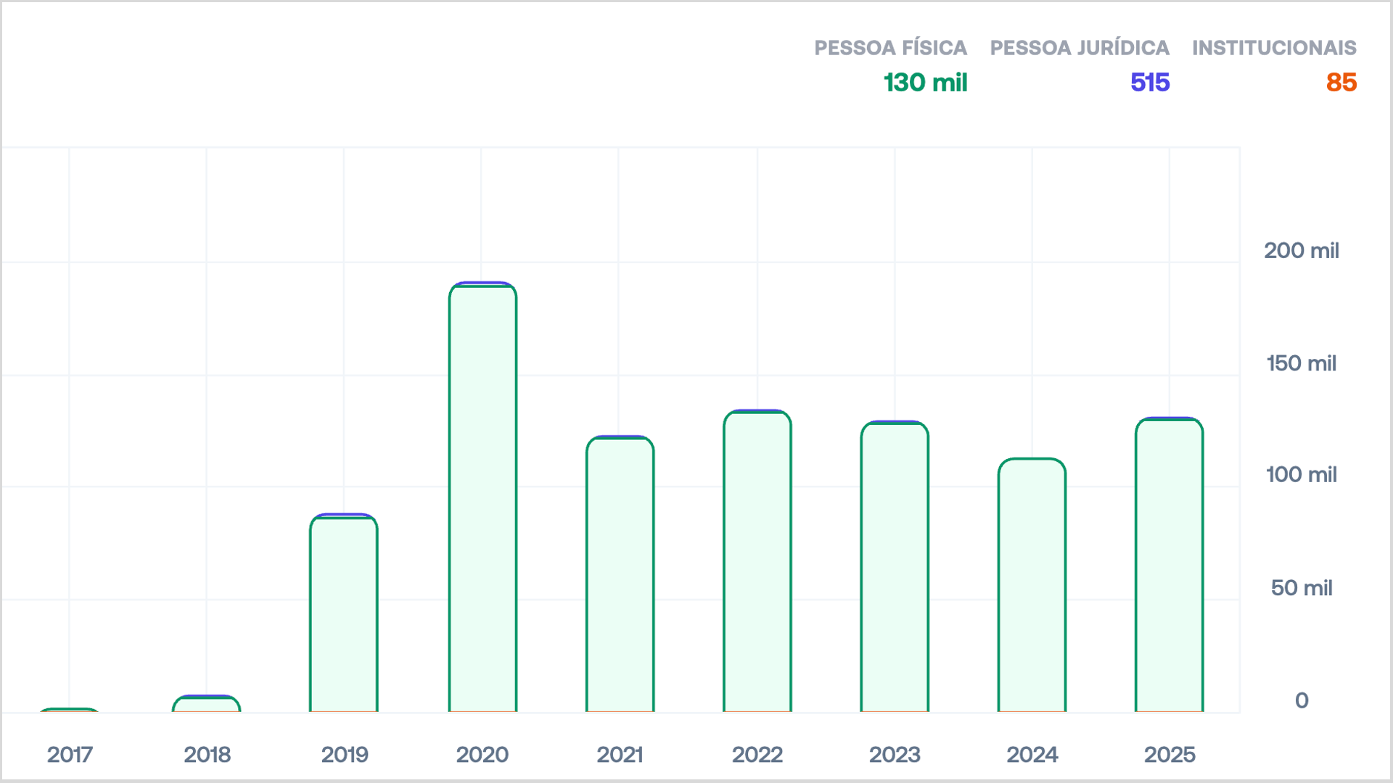Click the 100 mil y-axis label

1301,475
